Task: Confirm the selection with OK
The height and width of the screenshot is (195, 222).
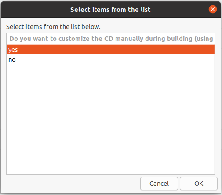Action: pyautogui.click(x=199, y=184)
